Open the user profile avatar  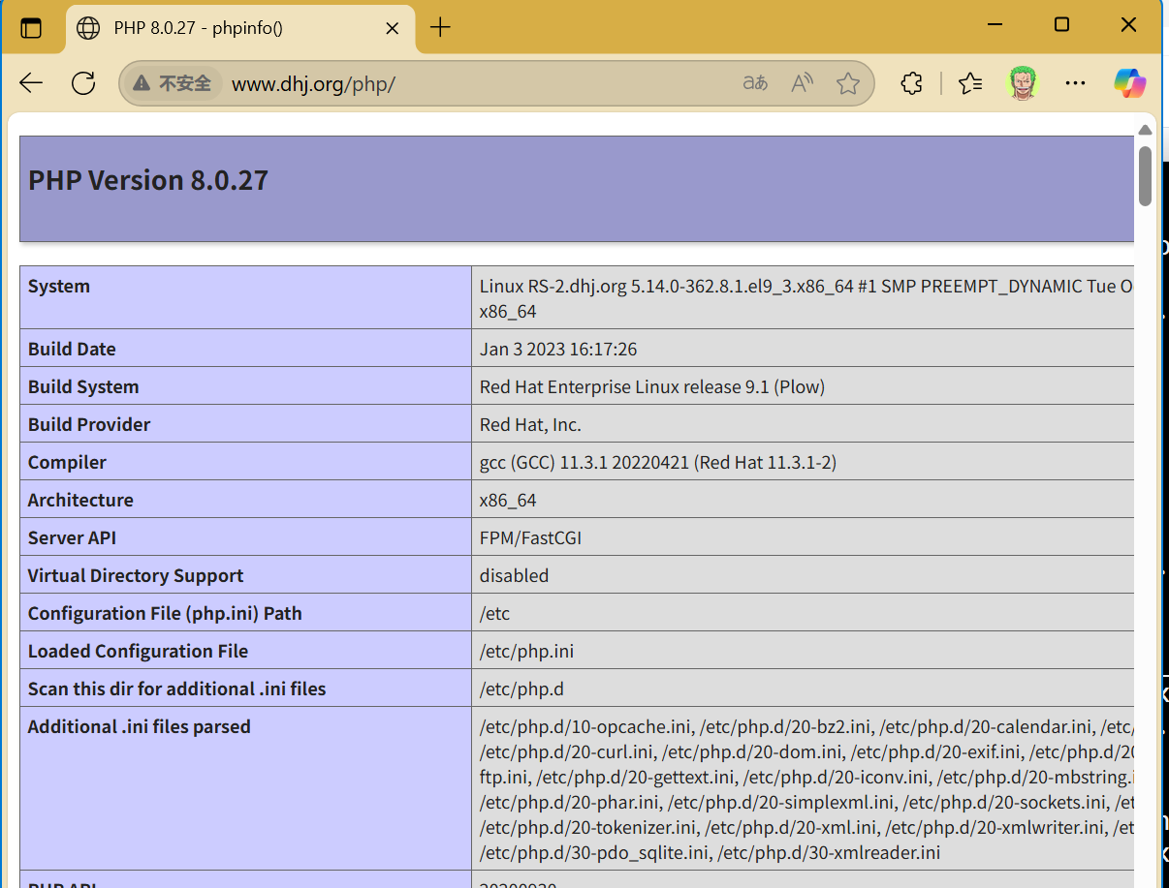(1023, 83)
